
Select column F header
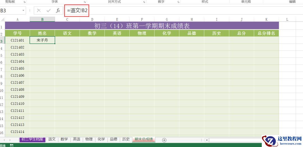point(142,19)
